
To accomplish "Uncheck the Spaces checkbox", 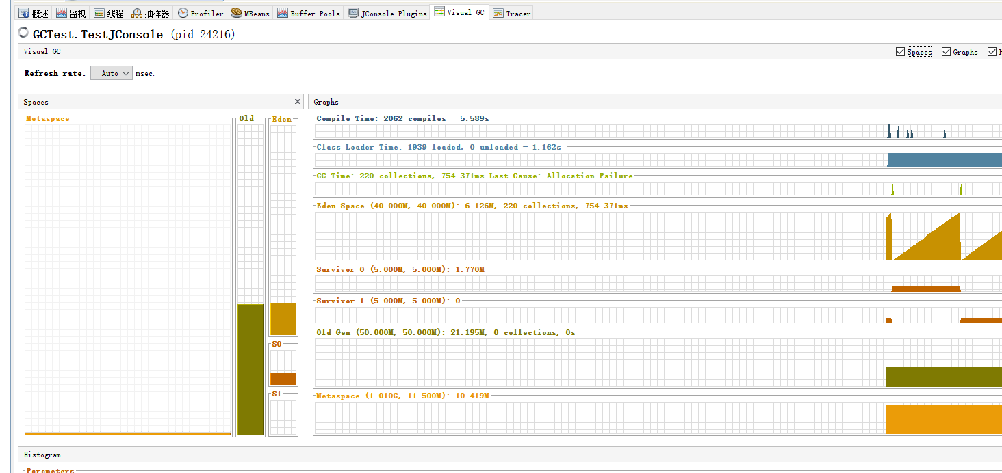I will 900,51.
